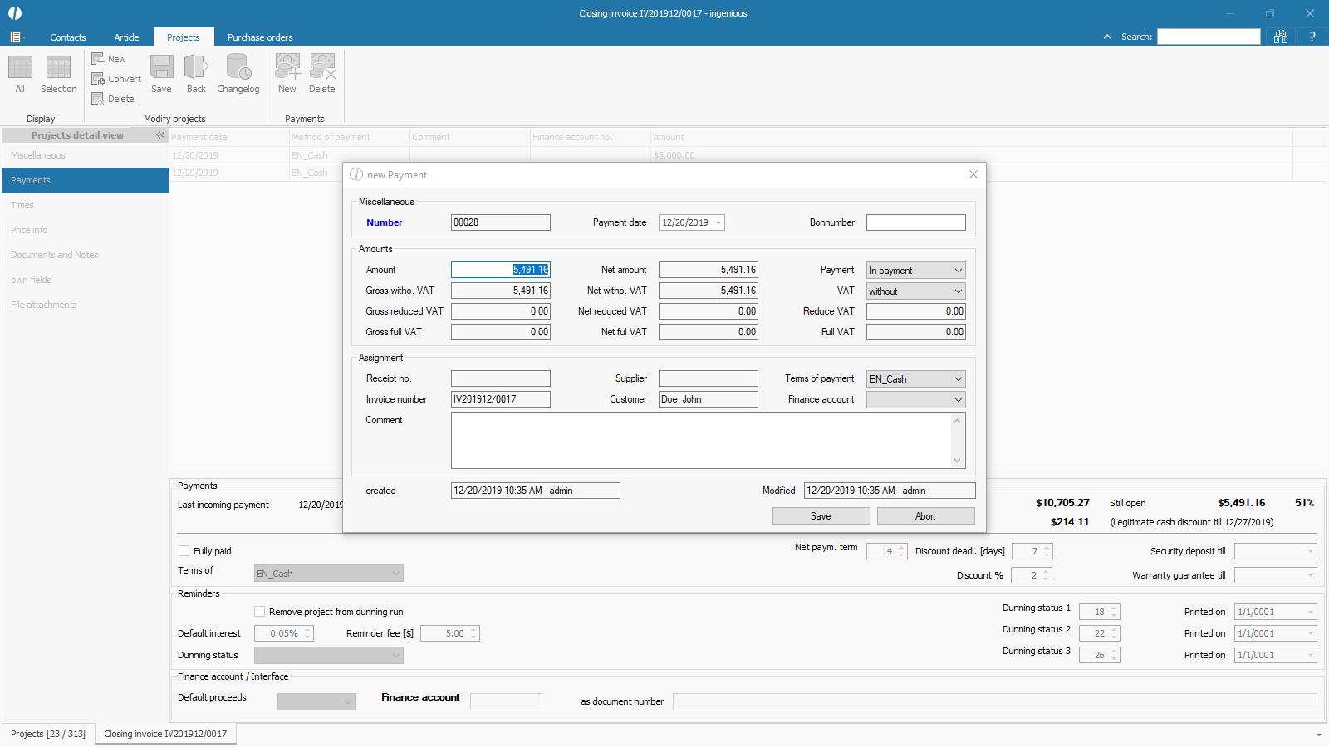Switch to the Contacts tab

[68, 37]
